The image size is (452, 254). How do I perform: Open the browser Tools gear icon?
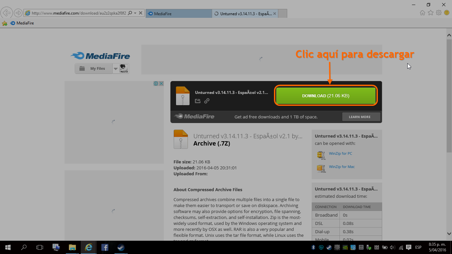(x=439, y=13)
